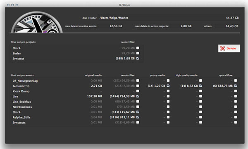Click the X-Wiper window title
Screen dimensions: 248x149
pos(125,5)
